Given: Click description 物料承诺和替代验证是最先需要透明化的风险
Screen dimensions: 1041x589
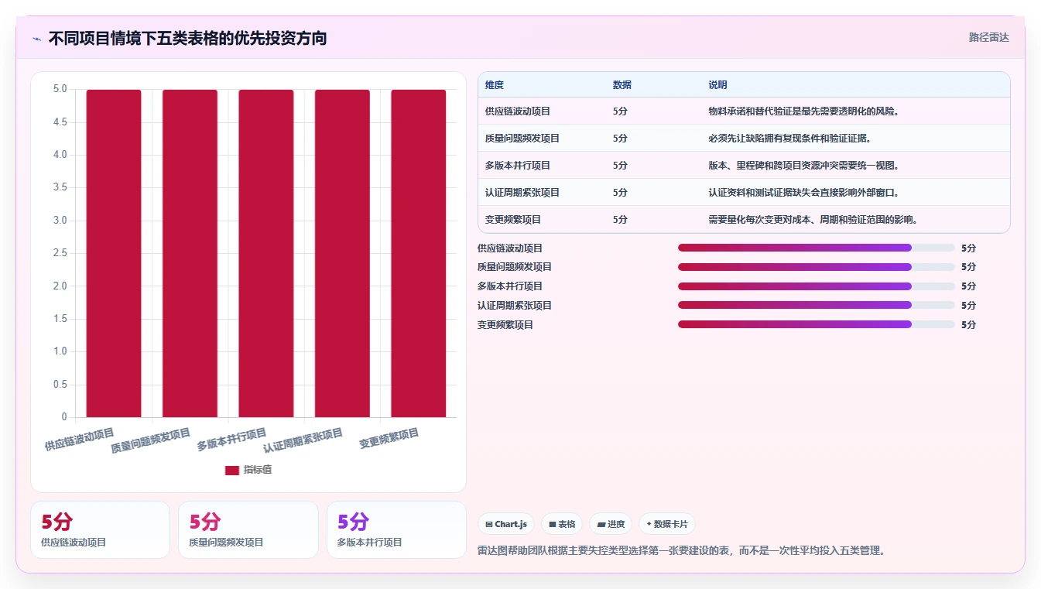Looking at the screenshot, I should [805, 111].
